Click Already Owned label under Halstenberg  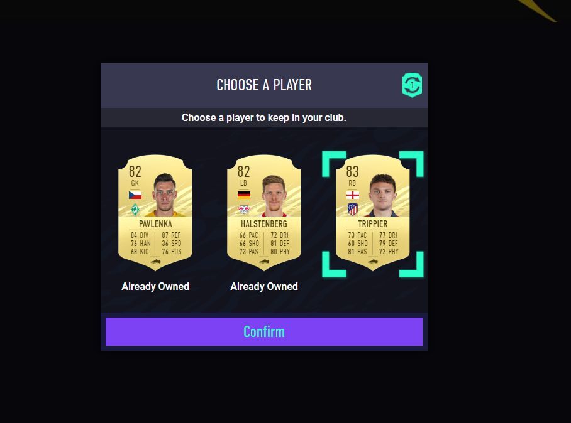[264, 286]
